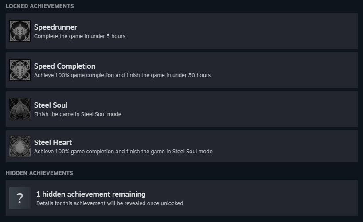Click the Hidden Achievements section header
This screenshot has height=222, width=363.
click(39, 173)
